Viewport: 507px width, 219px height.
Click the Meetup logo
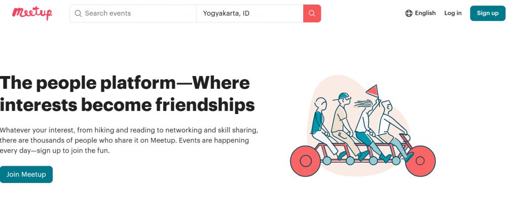click(32, 13)
